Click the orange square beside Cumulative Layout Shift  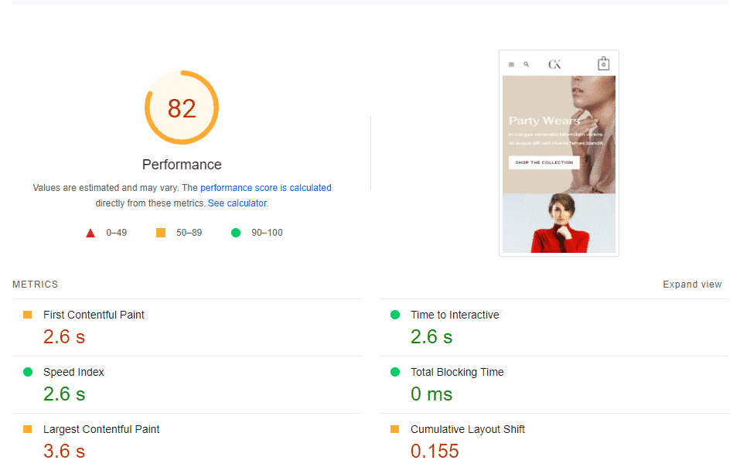[395, 429]
